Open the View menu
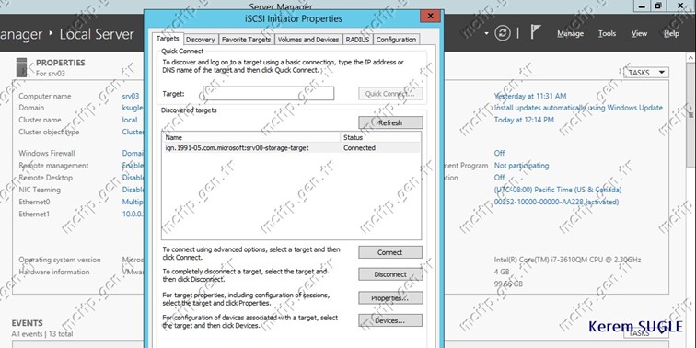 point(639,34)
